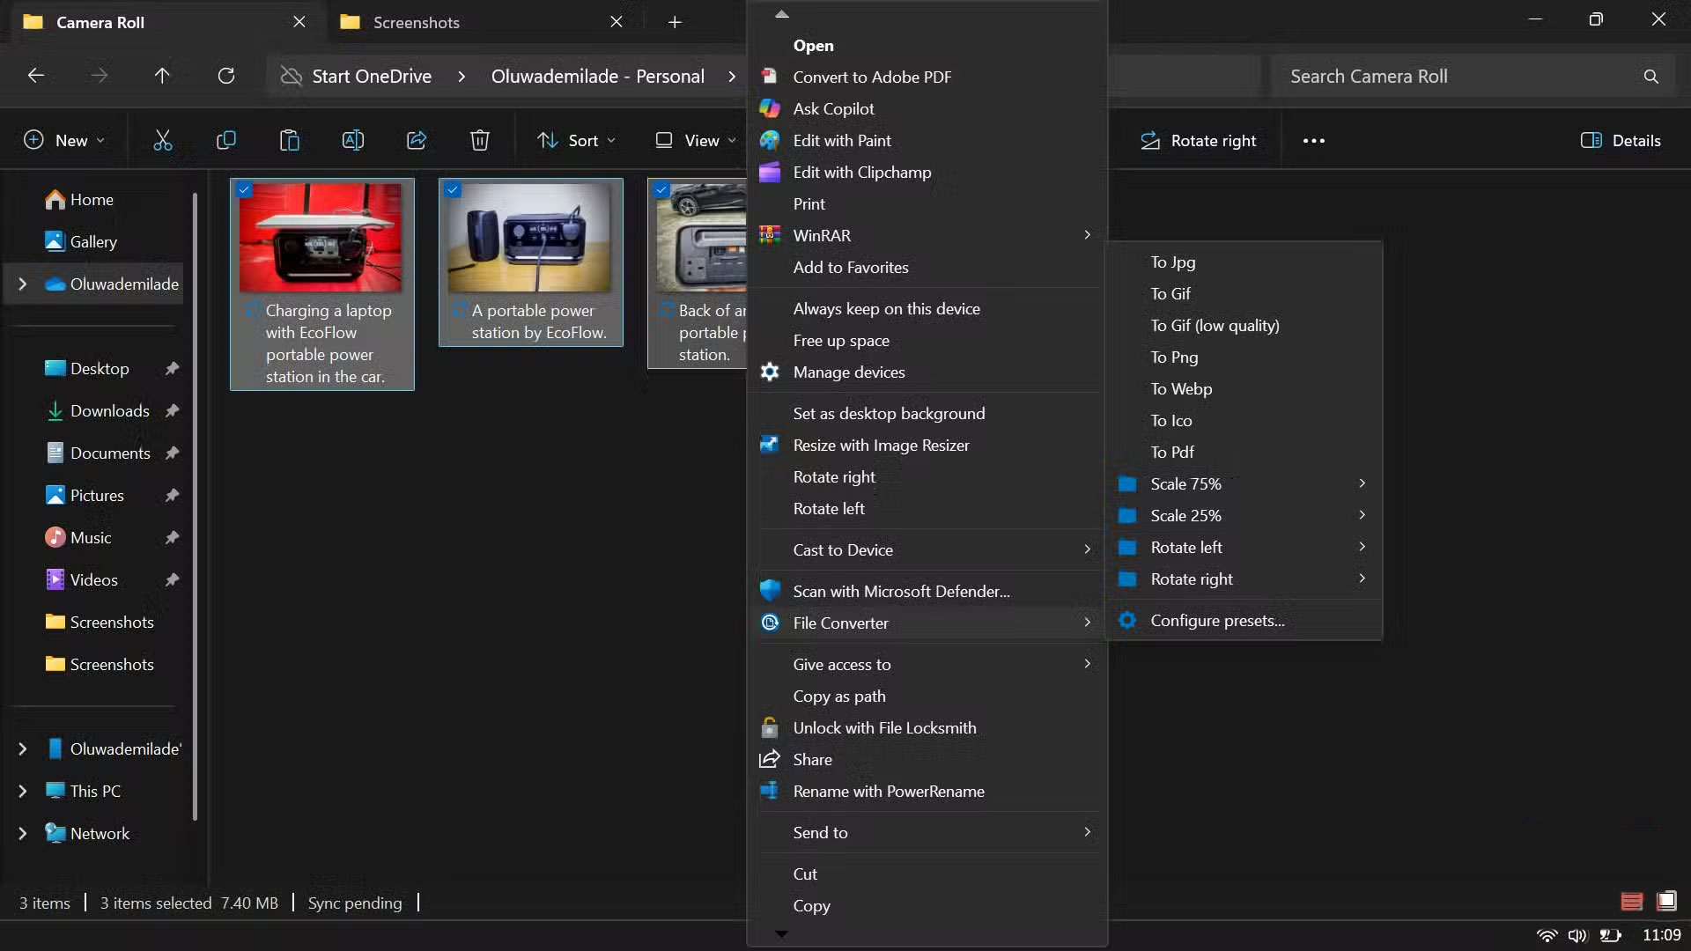Viewport: 1691px width, 951px height.
Task: Toggle the Details pane button
Action: 1621,141
